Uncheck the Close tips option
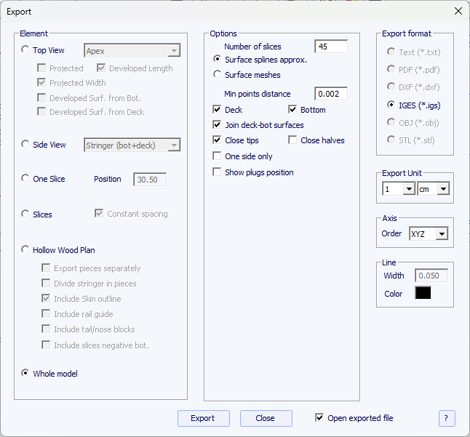Image resolution: width=470 pixels, height=437 pixels. click(217, 140)
